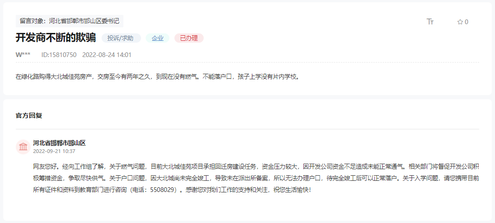This screenshot has height=223, width=495.
Task: Click the 留言对象 recipient label
Action: [x=70, y=21]
